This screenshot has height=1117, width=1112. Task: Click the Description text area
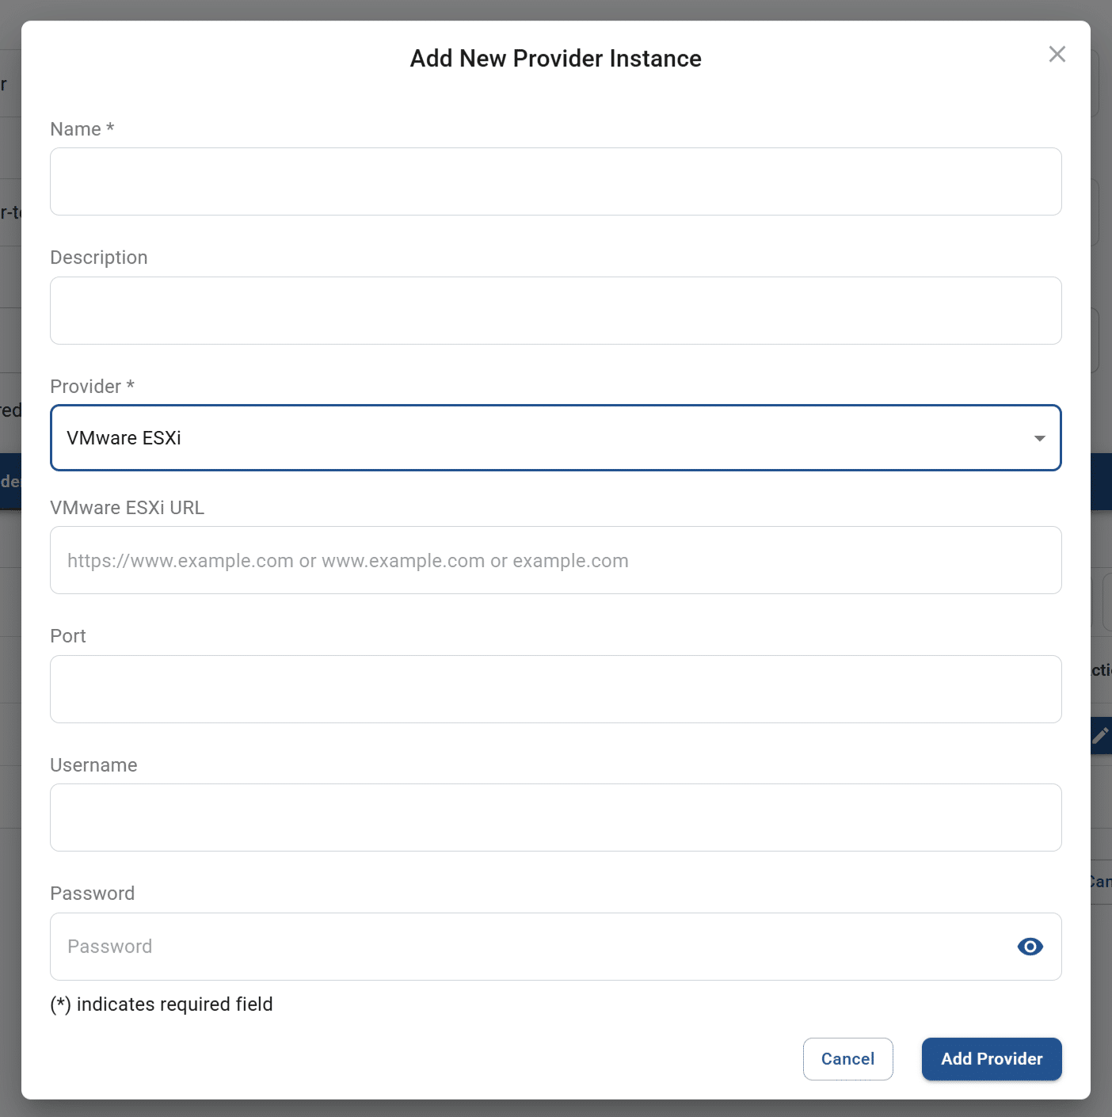(x=555, y=310)
